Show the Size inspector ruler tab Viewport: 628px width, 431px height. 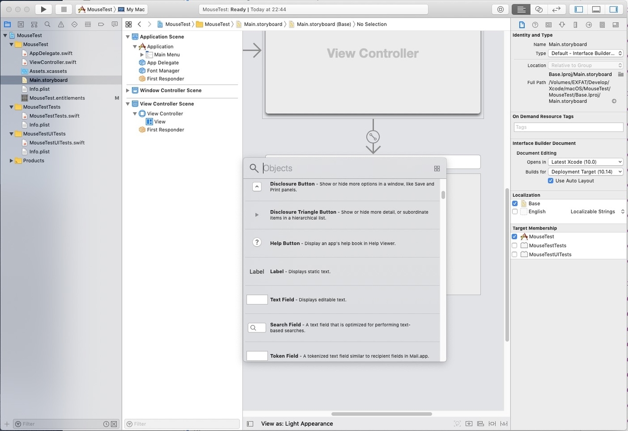(576, 25)
